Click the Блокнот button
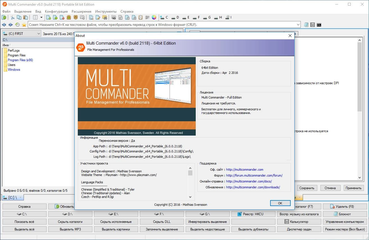The image size is (369, 240). coord(345,214)
